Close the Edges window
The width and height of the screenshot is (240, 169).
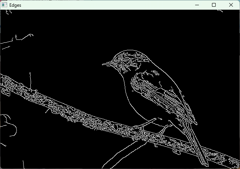pyautogui.click(x=231, y=5)
